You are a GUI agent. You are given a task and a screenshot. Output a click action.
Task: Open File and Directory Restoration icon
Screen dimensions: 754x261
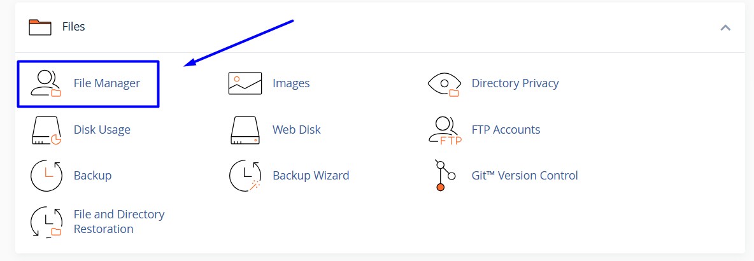click(x=47, y=222)
